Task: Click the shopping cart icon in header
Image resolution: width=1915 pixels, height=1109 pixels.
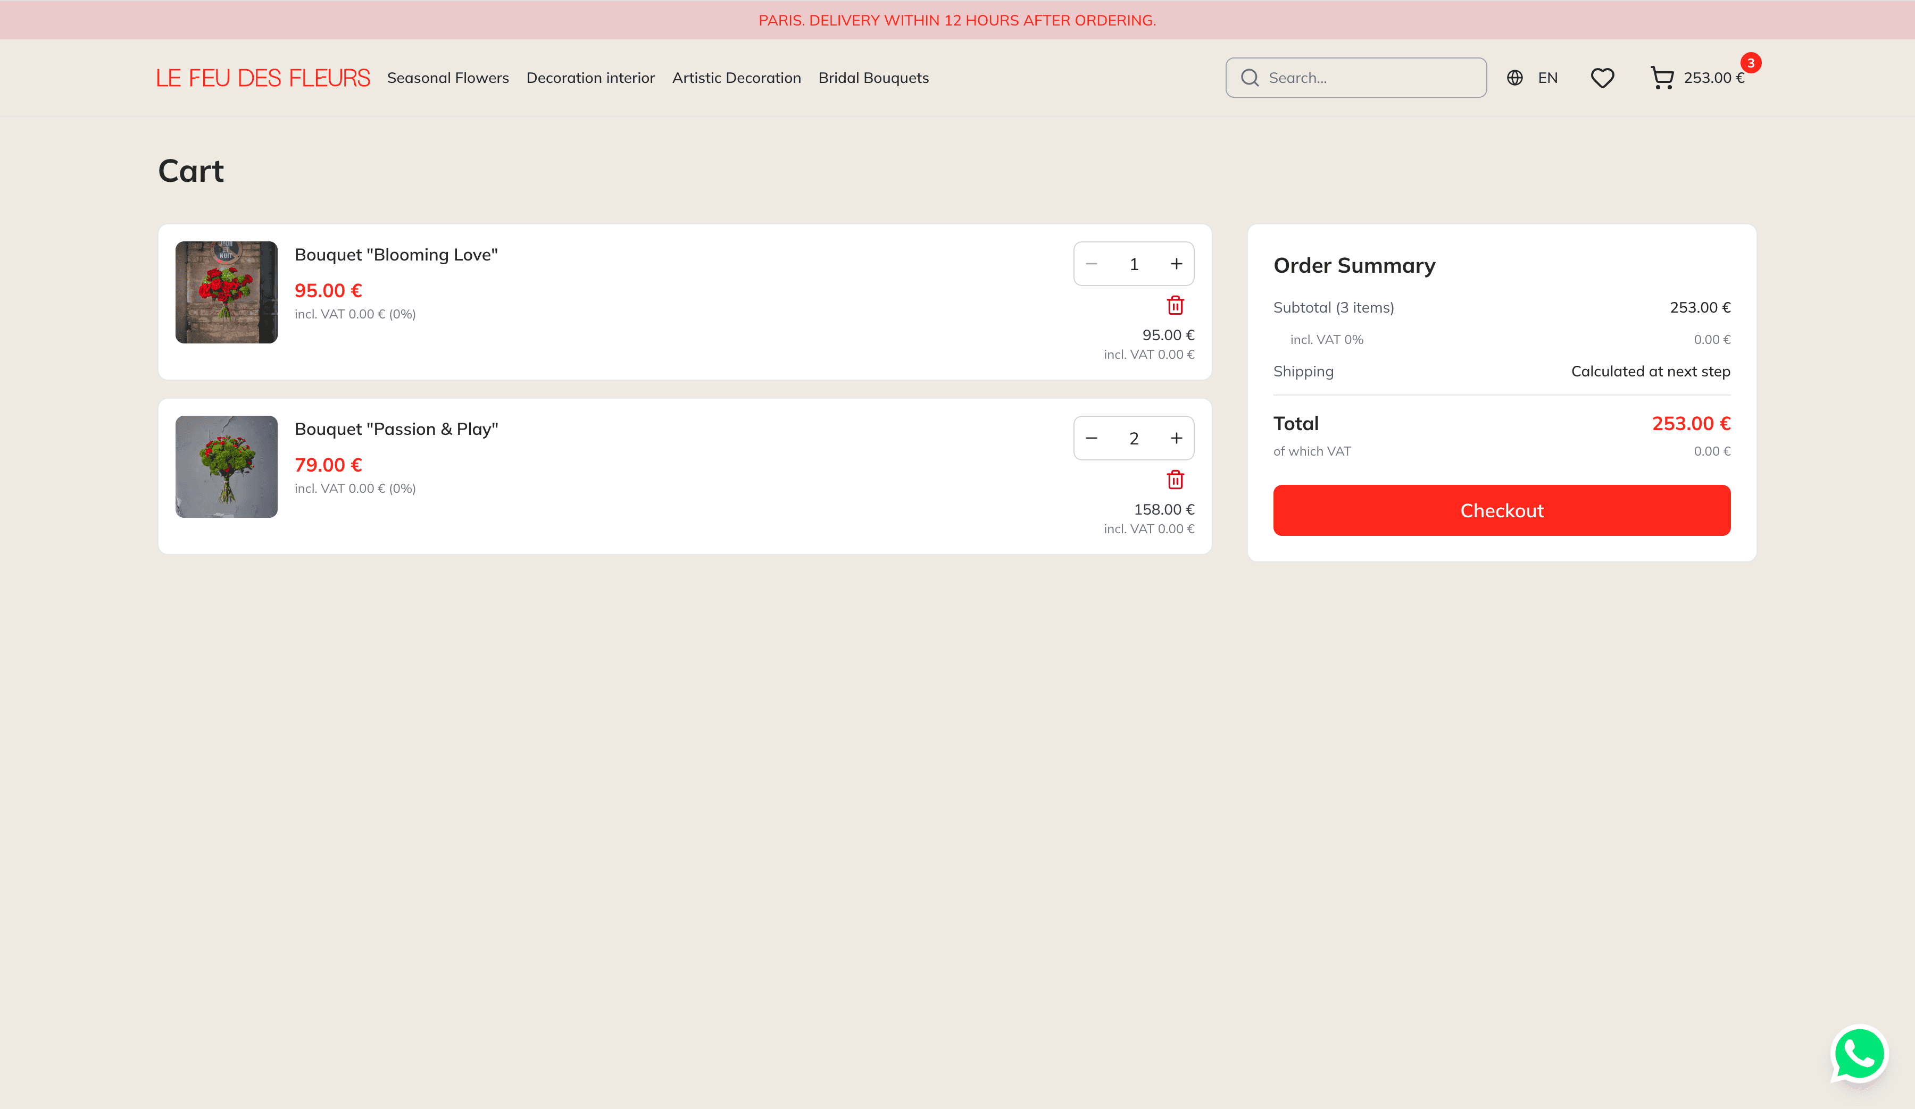Action: click(1662, 78)
